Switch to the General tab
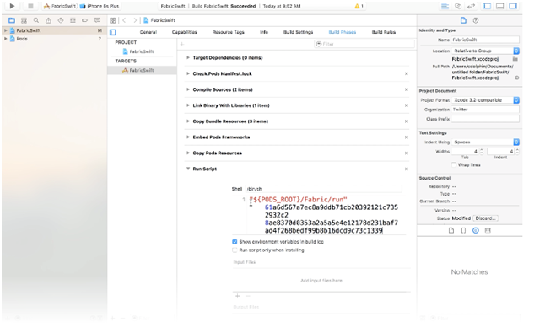 tap(148, 32)
